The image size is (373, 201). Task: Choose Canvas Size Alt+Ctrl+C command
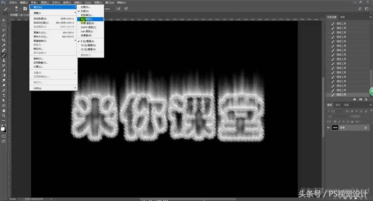point(53,37)
